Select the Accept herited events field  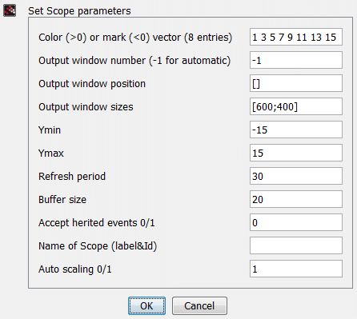[x=296, y=222]
